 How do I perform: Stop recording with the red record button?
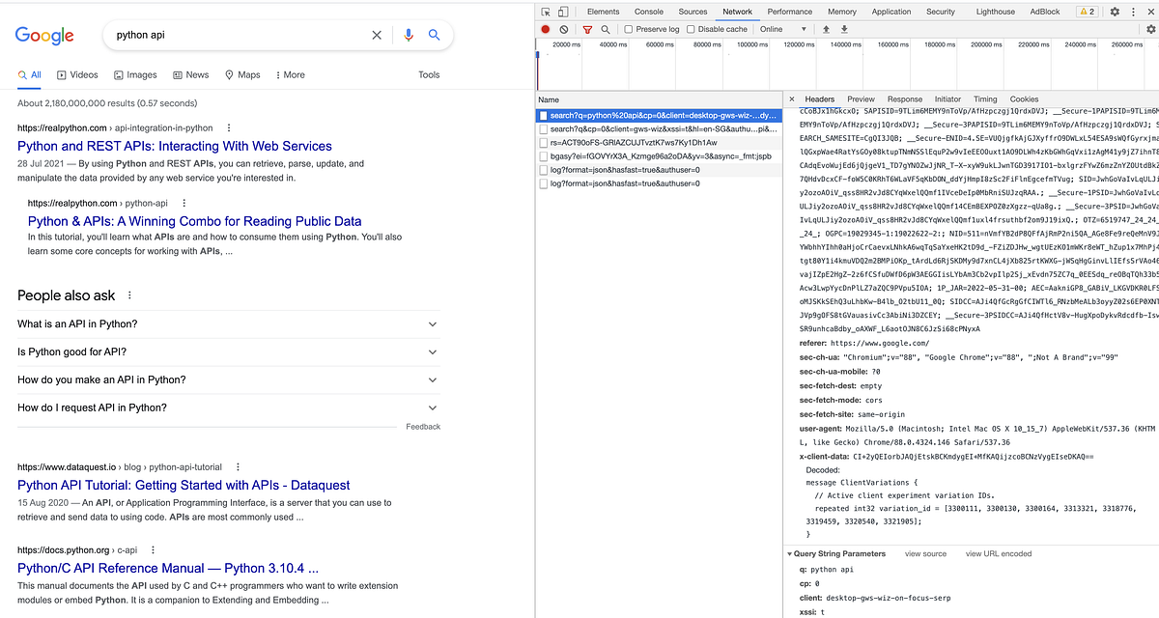(546, 29)
